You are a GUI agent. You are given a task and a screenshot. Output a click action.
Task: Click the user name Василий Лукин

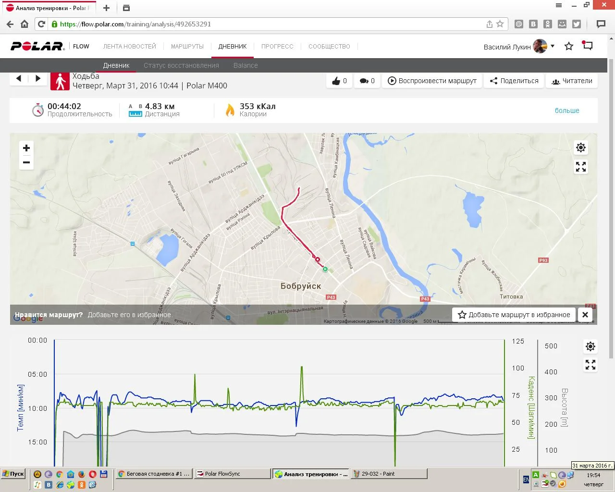click(507, 47)
